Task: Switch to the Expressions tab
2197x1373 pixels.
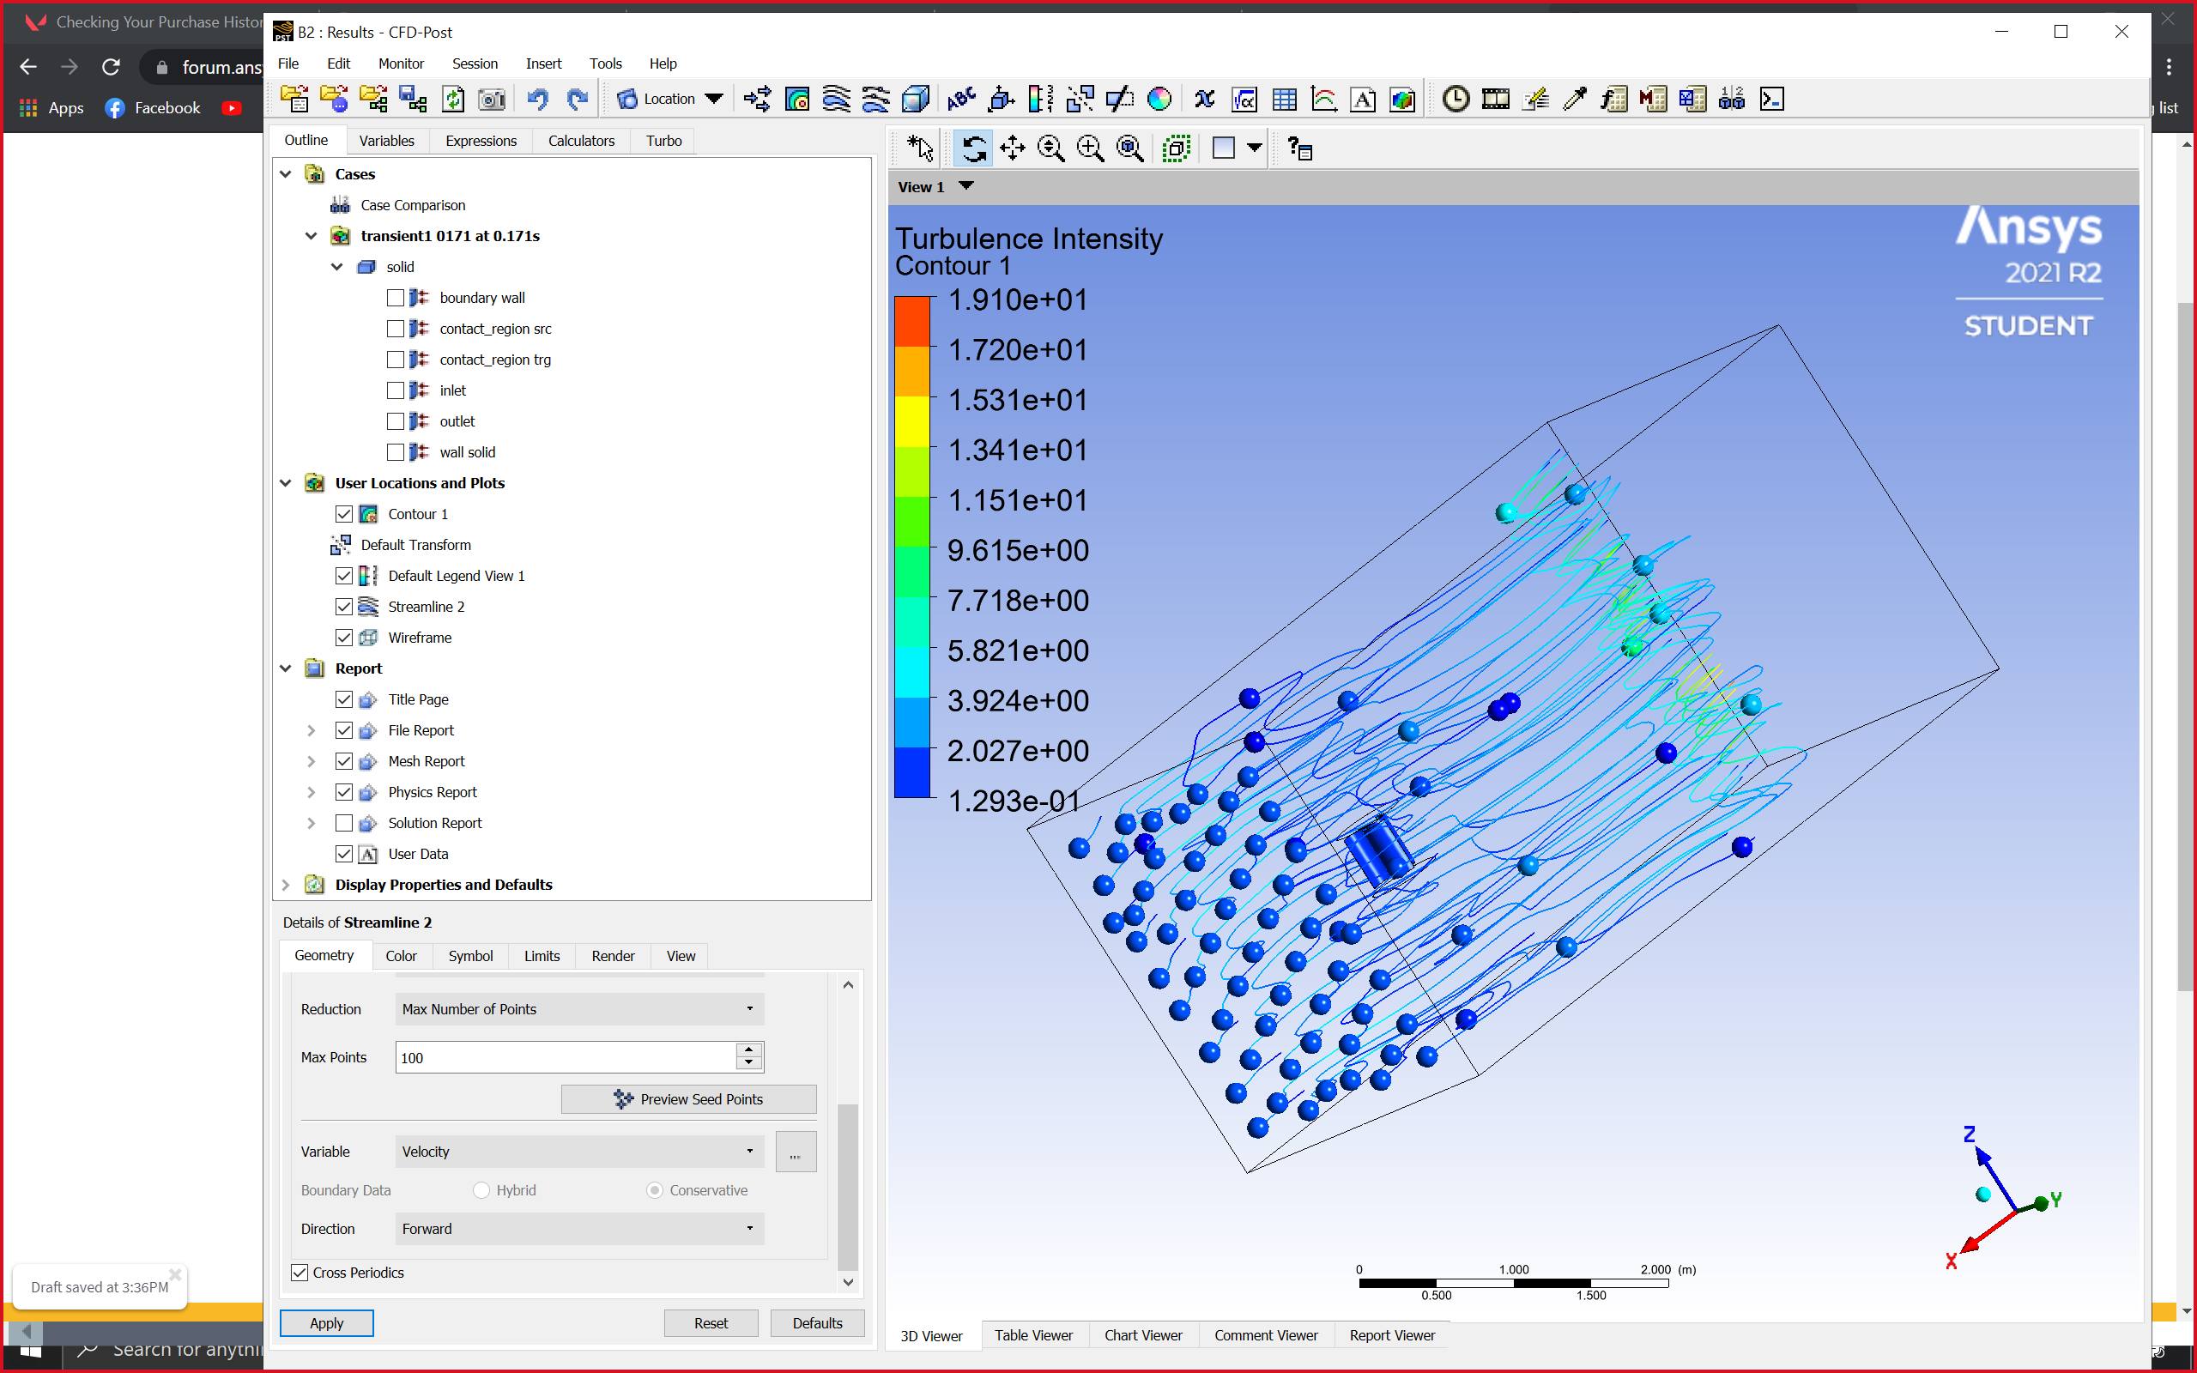Action: 481,141
